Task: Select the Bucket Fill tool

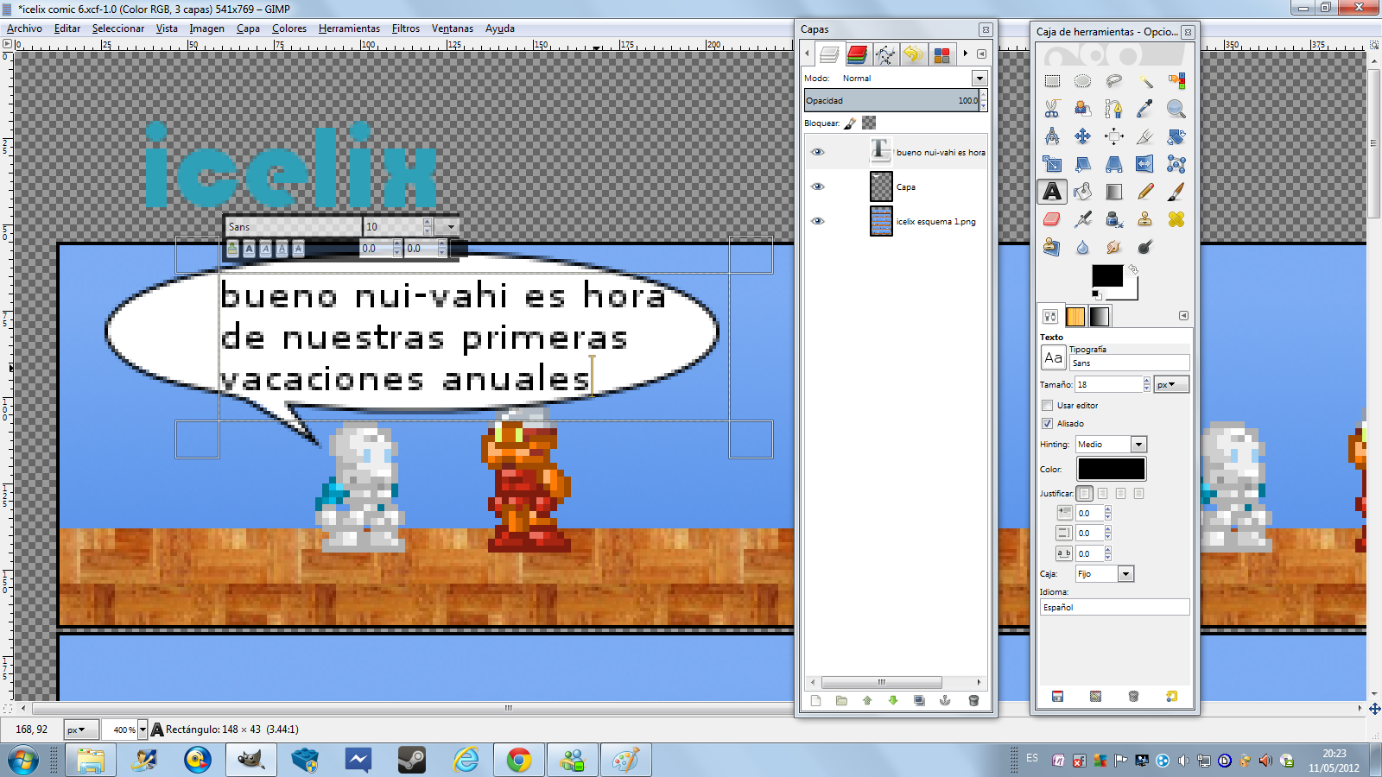Action: coord(1084,192)
